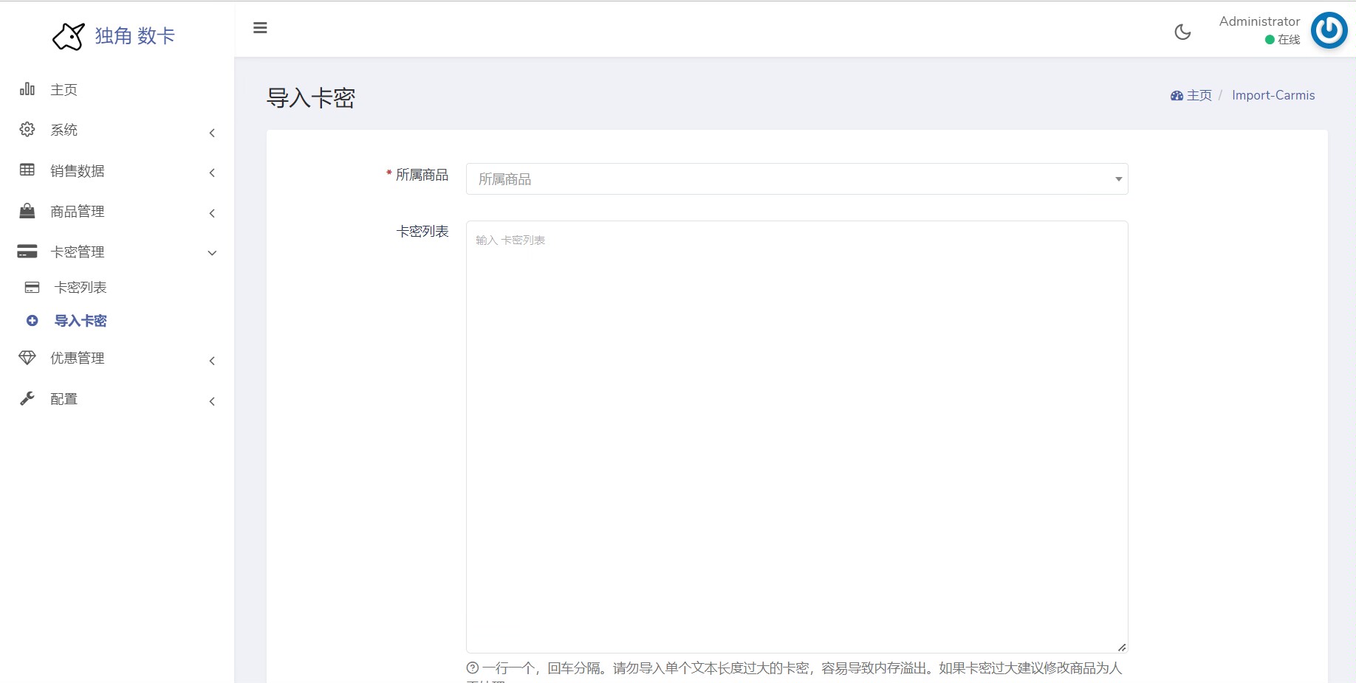Open the 销售数据 sales data icon

click(x=27, y=170)
